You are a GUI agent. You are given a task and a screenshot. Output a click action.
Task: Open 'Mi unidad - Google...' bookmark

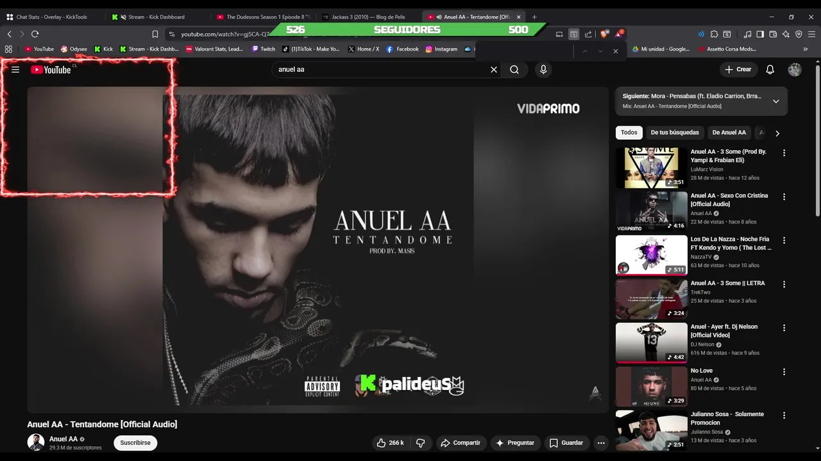pos(660,49)
